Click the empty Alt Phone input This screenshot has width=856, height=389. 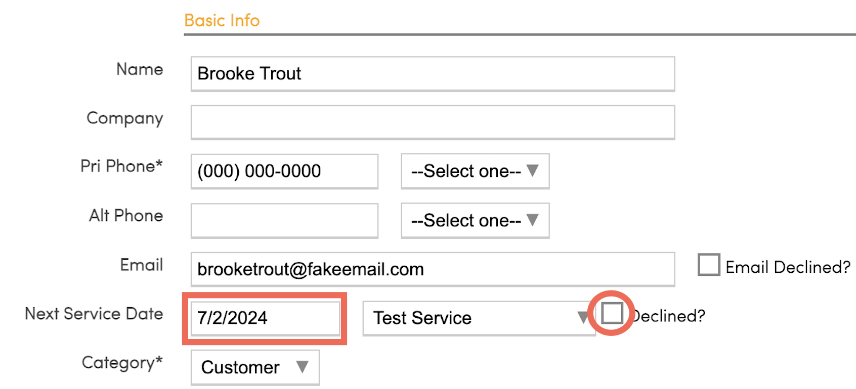click(284, 220)
